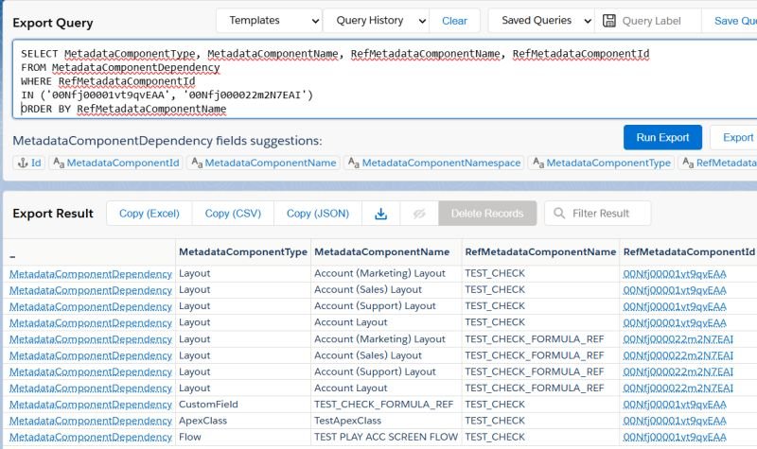757x449 pixels.
Task: Open MetadataComponentDependency link in the CustomField row
Action: 91,405
